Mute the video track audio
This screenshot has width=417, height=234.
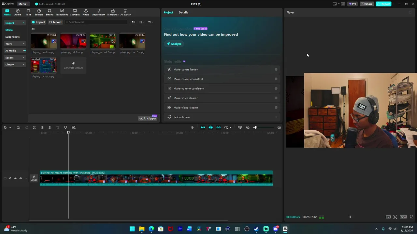[x=21, y=178]
